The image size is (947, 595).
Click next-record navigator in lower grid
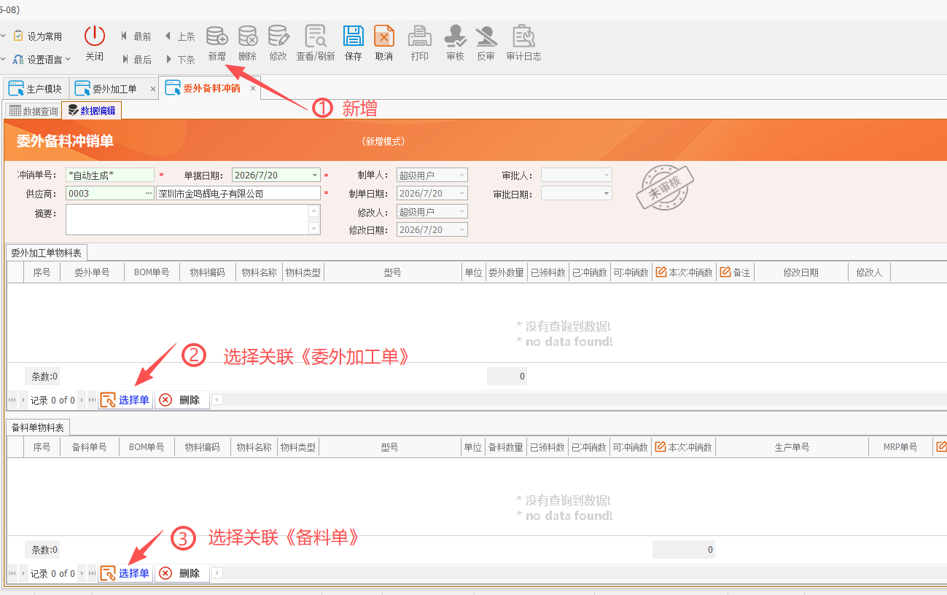point(82,573)
